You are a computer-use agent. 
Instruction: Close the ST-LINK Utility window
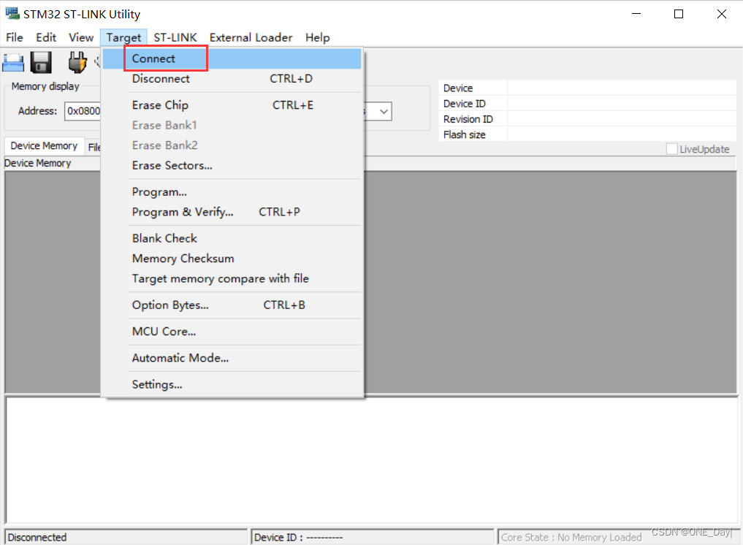[721, 14]
